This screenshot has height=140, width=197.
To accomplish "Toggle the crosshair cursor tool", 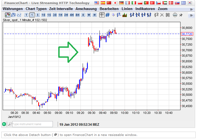I will click(x=102, y=15).
